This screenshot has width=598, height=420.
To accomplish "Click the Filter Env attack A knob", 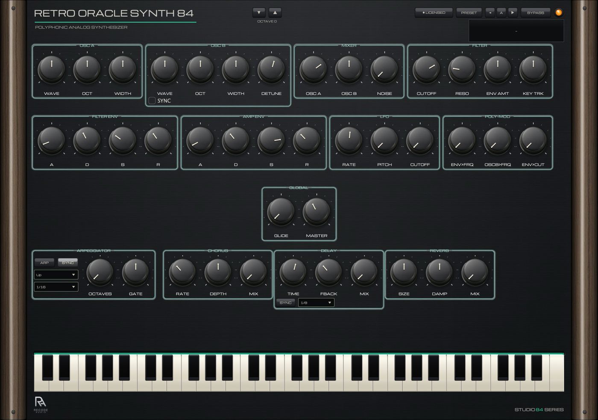I will click(x=52, y=140).
